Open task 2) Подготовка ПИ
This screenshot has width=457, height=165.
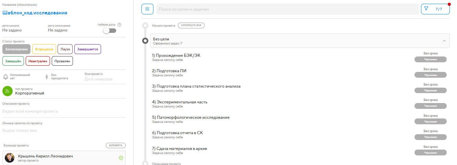point(169,71)
